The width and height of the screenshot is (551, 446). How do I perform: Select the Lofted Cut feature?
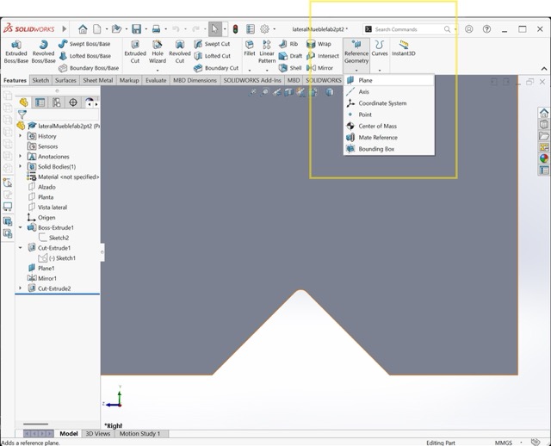(213, 56)
